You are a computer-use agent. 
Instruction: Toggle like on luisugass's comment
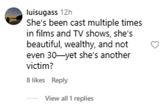(155, 45)
